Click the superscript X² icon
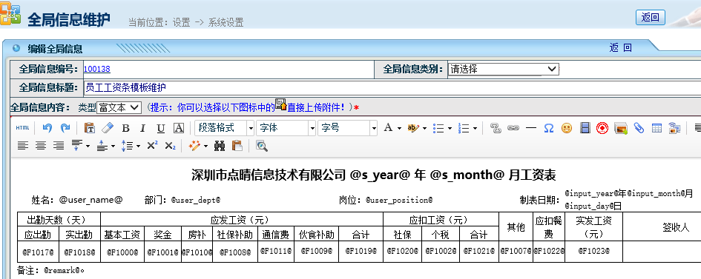The height and width of the screenshot is (279, 701). 152,146
